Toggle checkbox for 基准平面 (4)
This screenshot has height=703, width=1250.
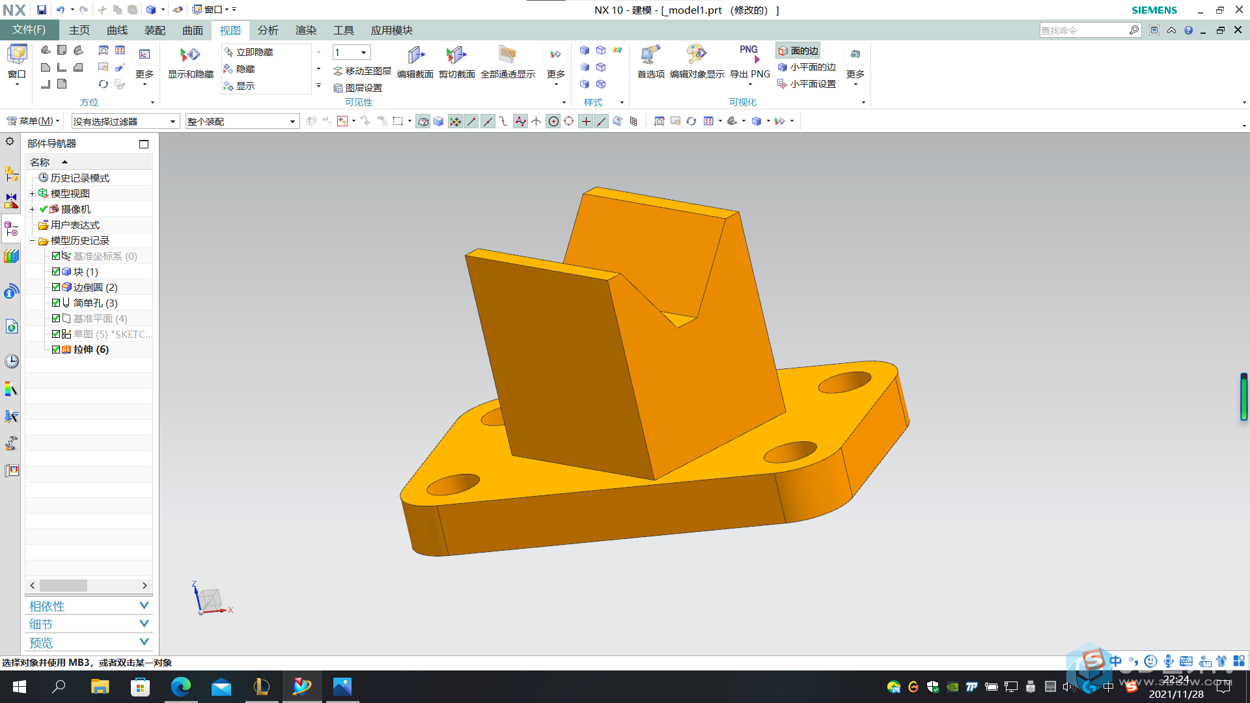56,318
